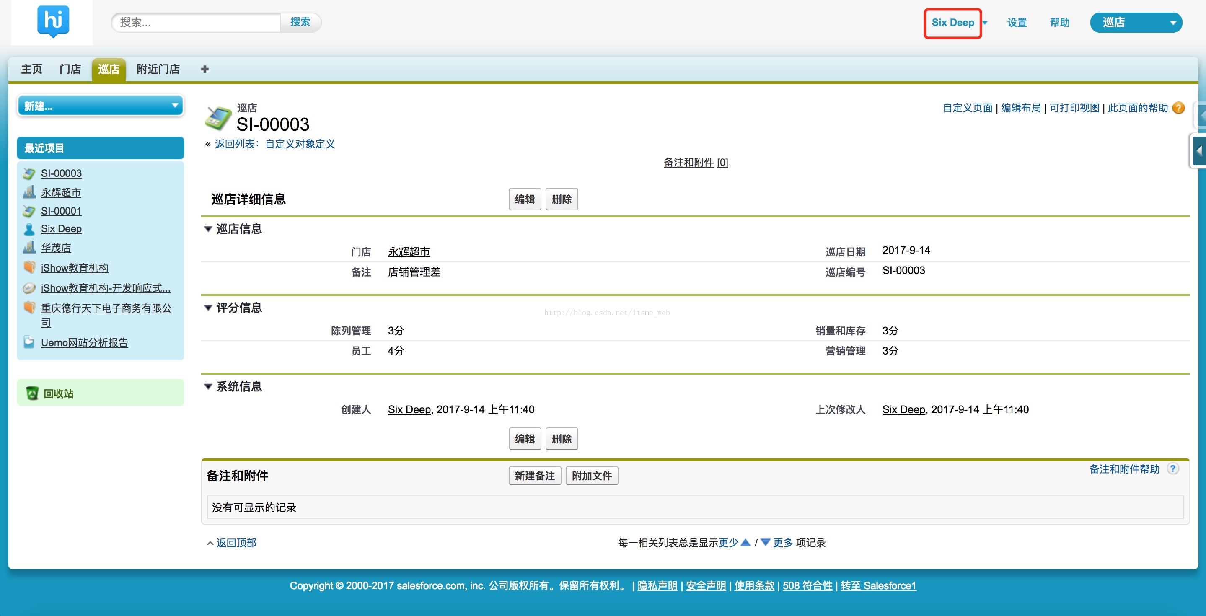Collapse the 系统信息 section
Image resolution: width=1206 pixels, height=616 pixels.
coord(208,386)
